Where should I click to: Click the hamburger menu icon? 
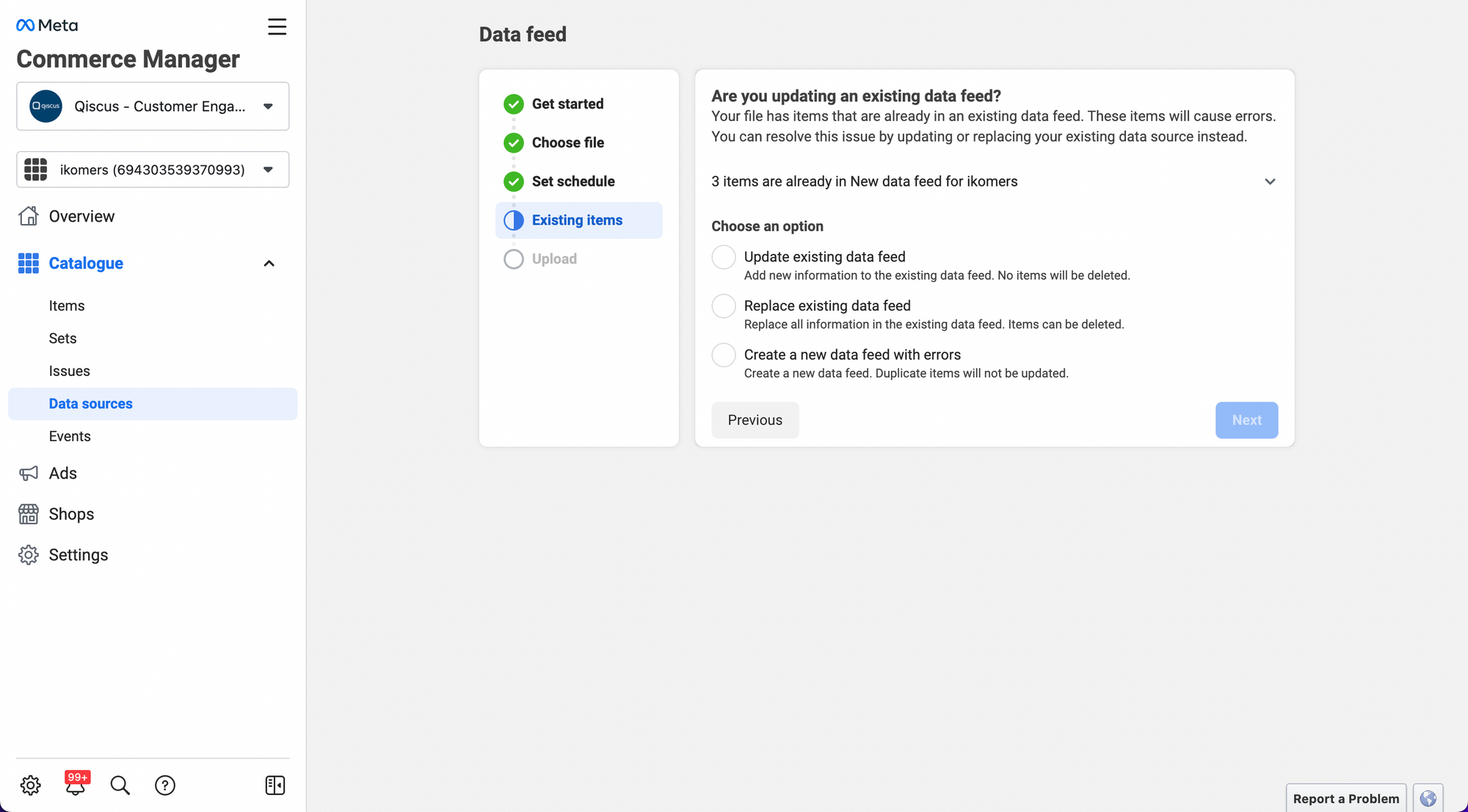277,27
